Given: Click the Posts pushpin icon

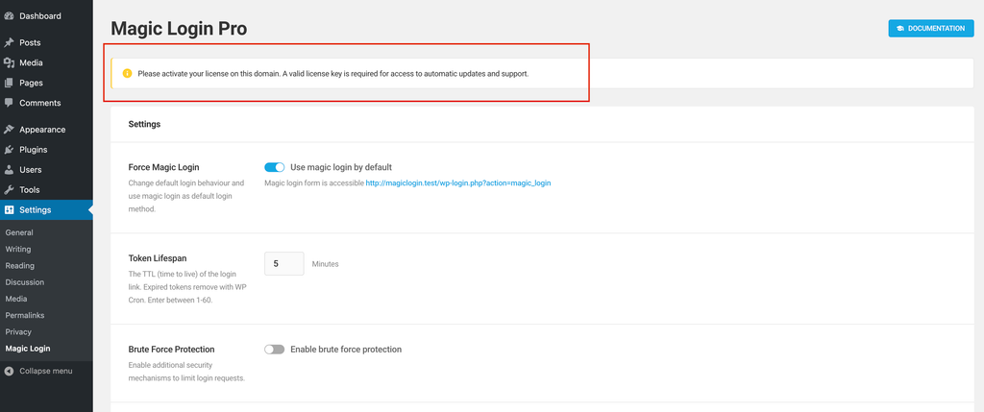Looking at the screenshot, I should [x=9, y=42].
